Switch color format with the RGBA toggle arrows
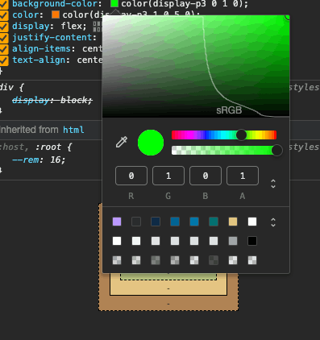The width and height of the screenshot is (320, 340). pos(273,184)
